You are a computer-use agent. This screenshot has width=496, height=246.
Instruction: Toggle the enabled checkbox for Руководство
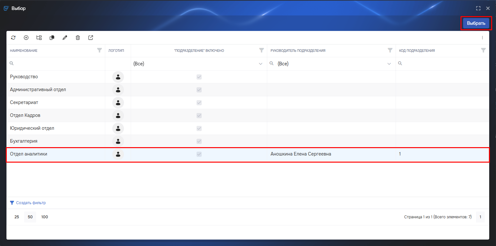pos(199,77)
